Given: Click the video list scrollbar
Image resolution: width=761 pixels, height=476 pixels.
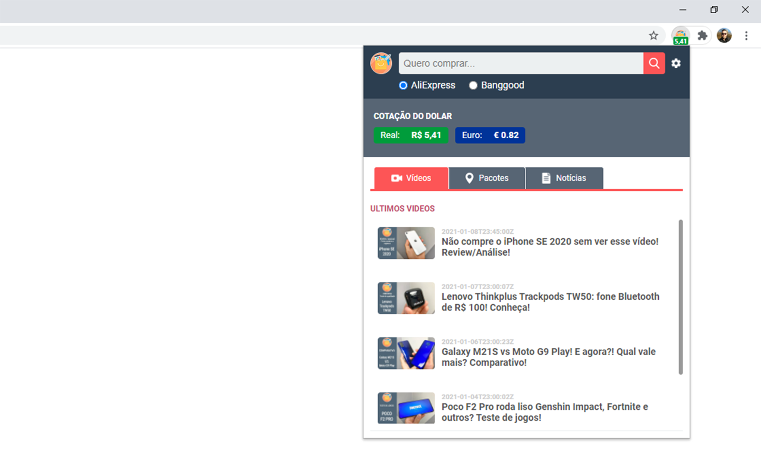Looking at the screenshot, I should [x=681, y=297].
